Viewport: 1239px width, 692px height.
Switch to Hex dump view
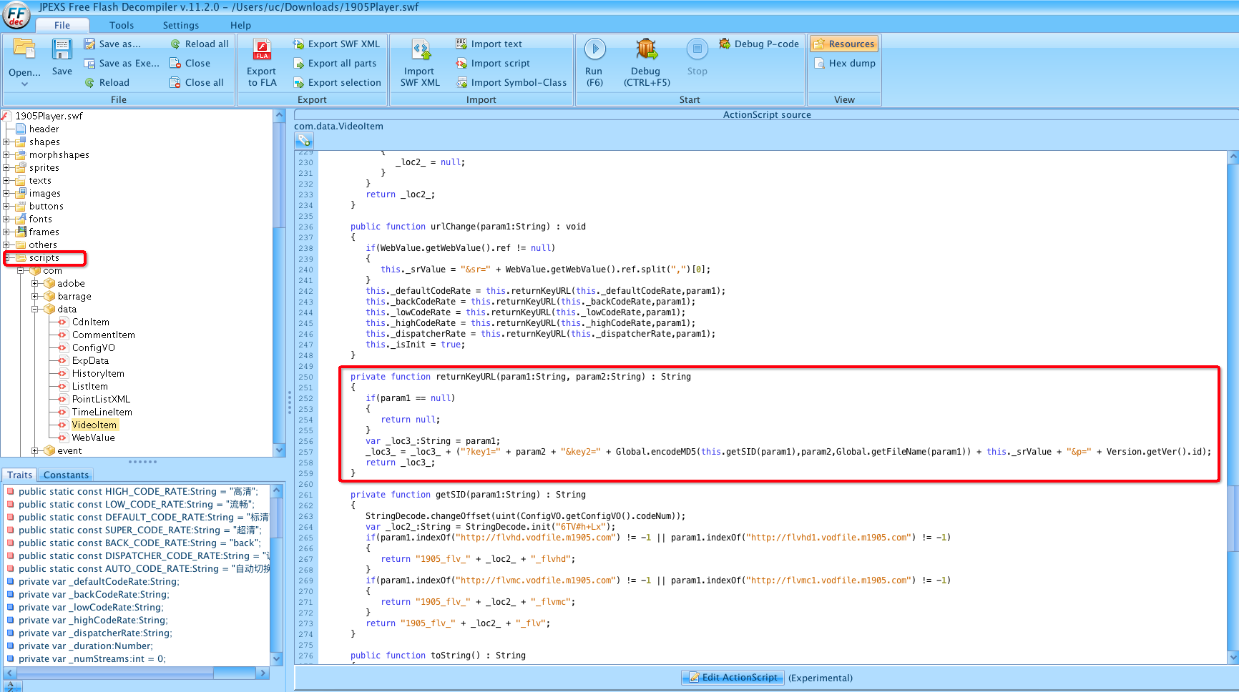845,63
